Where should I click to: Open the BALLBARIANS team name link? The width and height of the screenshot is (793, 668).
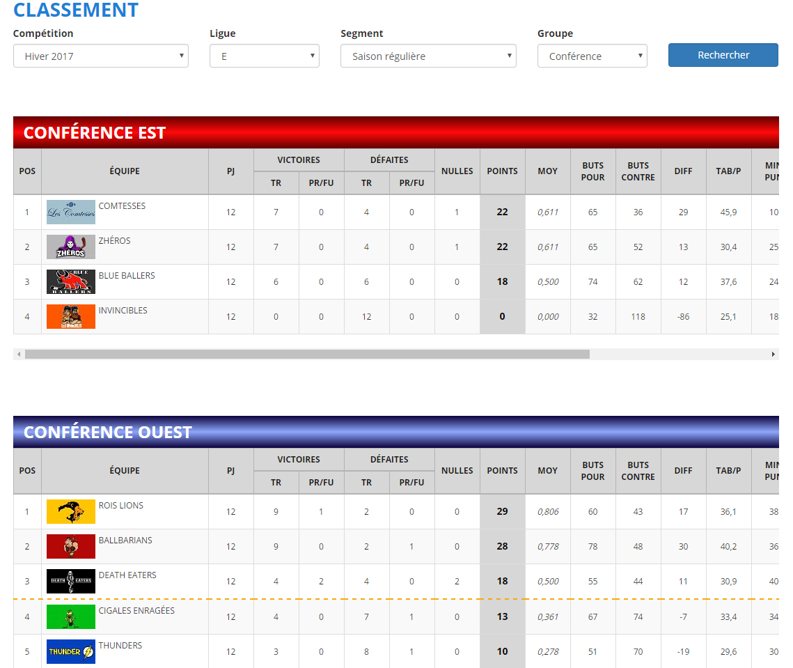point(125,541)
